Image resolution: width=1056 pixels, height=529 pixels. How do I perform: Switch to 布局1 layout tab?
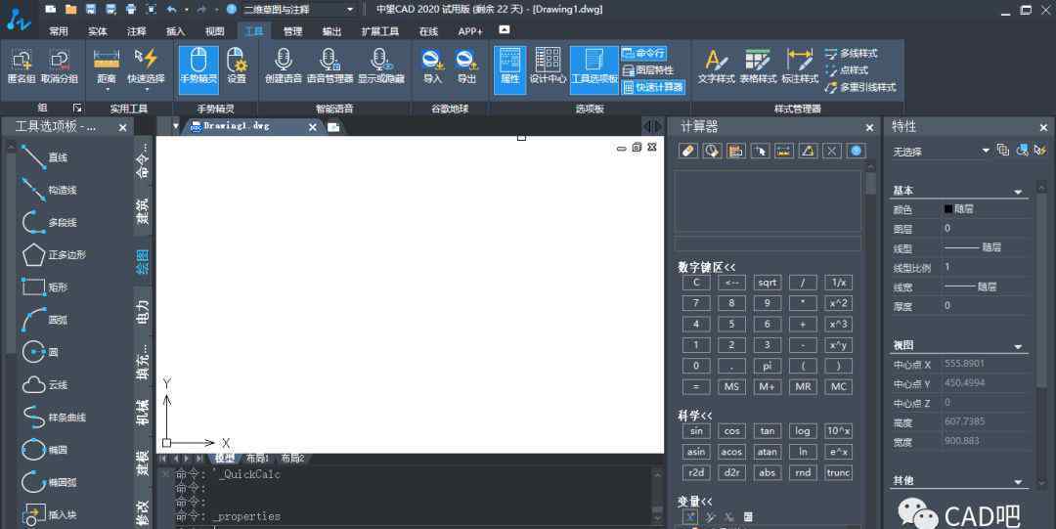coord(257,459)
